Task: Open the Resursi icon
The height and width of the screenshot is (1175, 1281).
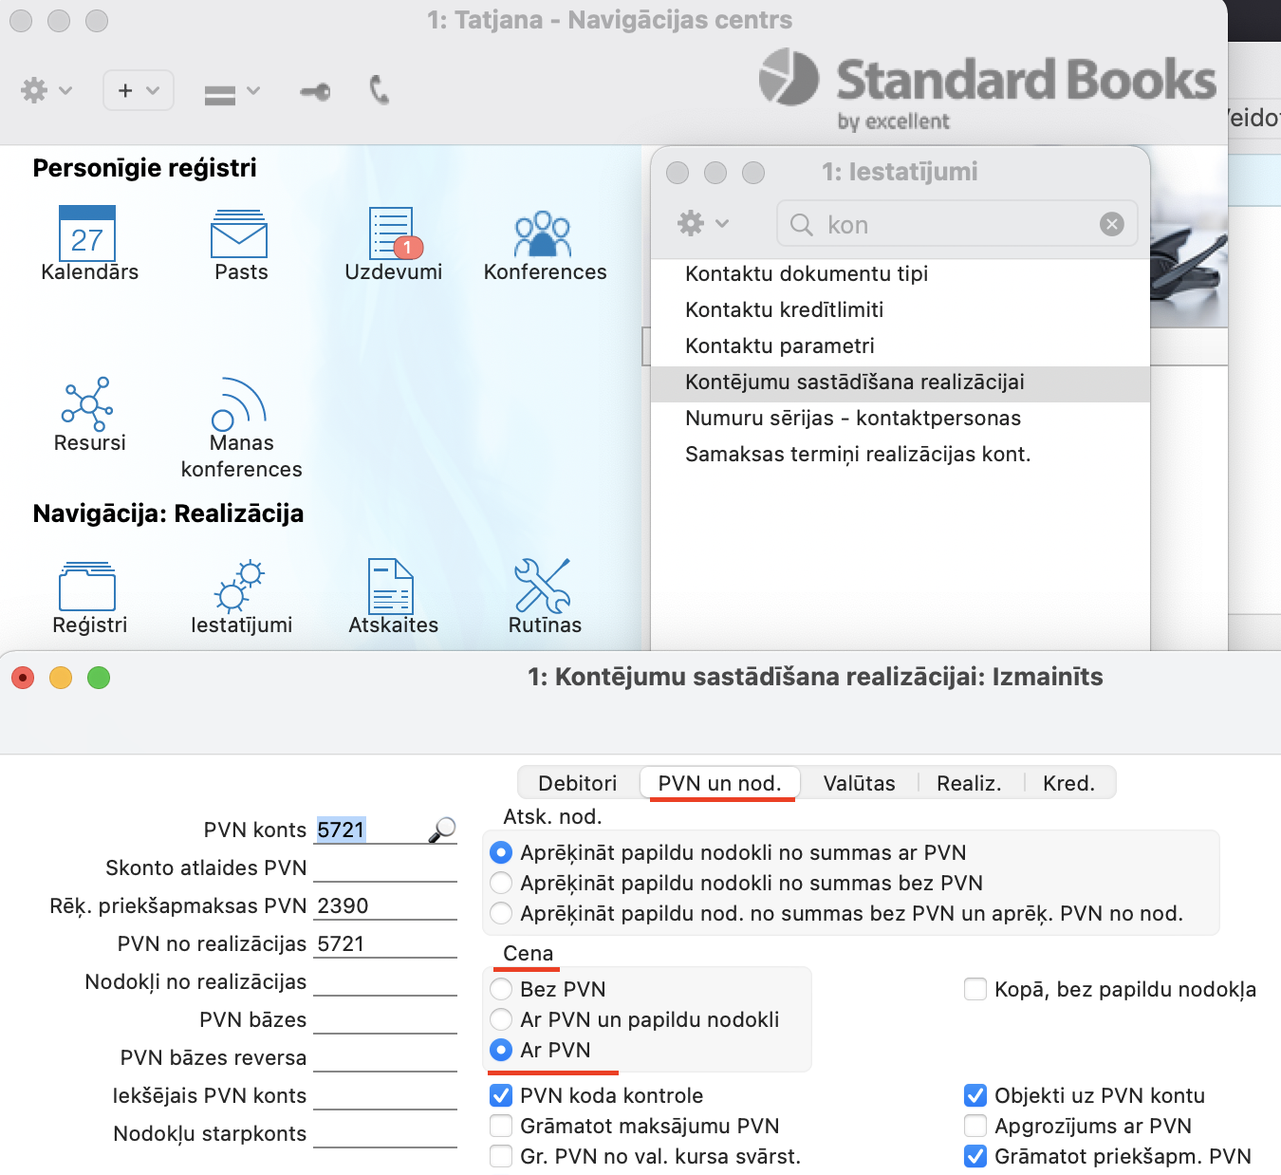Action: 88,404
